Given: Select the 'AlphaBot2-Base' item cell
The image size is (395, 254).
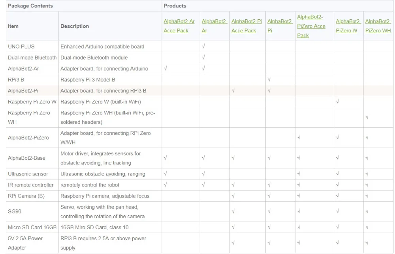Looking at the screenshot, I should [x=32, y=158].
